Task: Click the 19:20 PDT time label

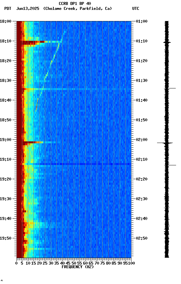Action: [6, 179]
